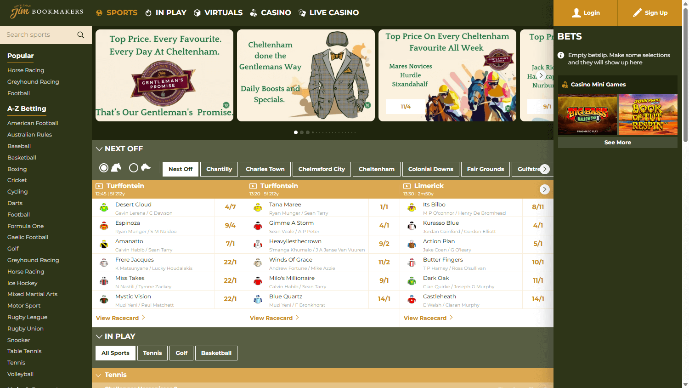Click Kurasso Blue jockey silk icon
The image size is (689, 388).
click(412, 226)
